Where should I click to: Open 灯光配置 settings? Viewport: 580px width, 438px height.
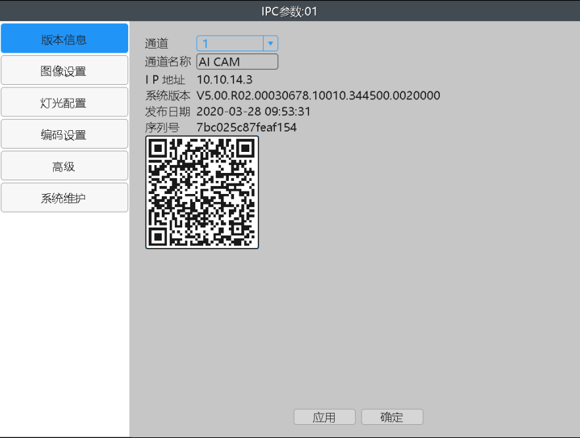[x=64, y=102]
